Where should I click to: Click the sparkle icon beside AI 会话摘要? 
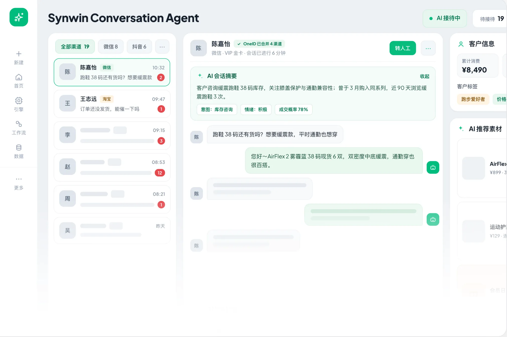coord(200,76)
